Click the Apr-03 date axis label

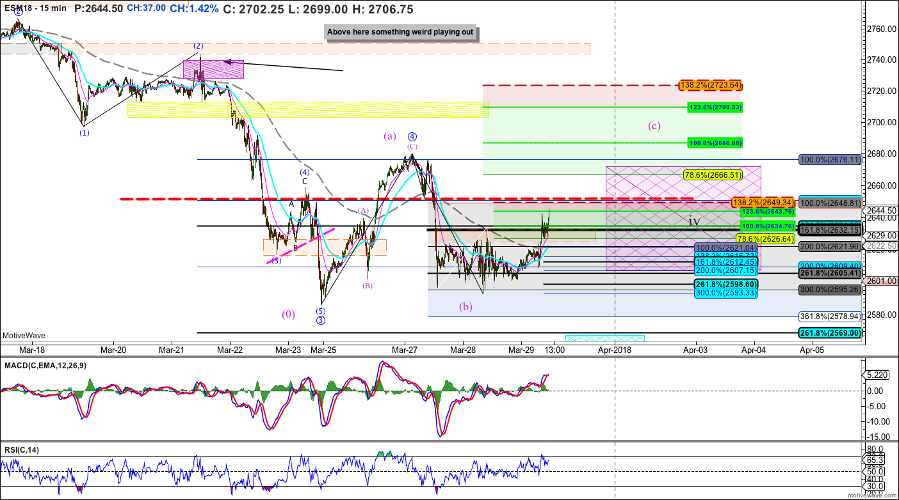tap(695, 350)
